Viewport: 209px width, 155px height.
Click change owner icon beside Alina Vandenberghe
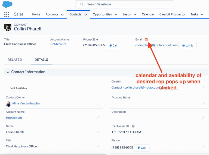click(x=98, y=104)
